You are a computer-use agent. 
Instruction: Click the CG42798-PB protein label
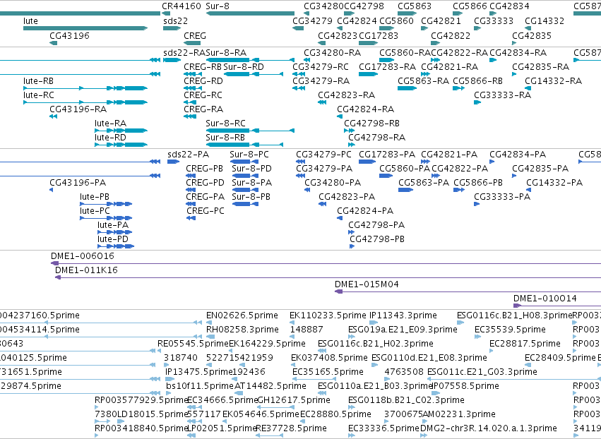377,239
